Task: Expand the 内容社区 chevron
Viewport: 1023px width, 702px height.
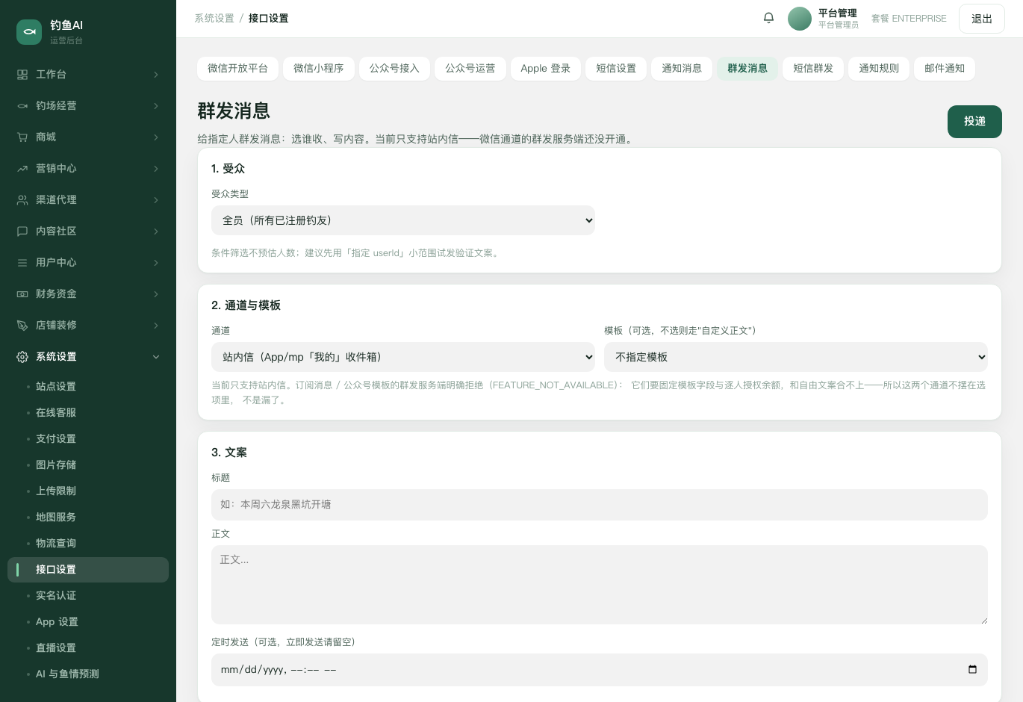Action: (156, 232)
